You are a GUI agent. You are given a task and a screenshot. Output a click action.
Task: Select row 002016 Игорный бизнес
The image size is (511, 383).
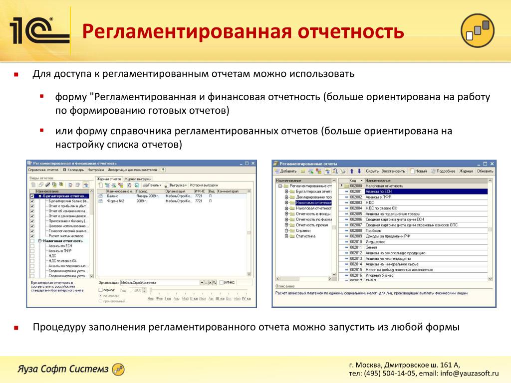pos(414,275)
